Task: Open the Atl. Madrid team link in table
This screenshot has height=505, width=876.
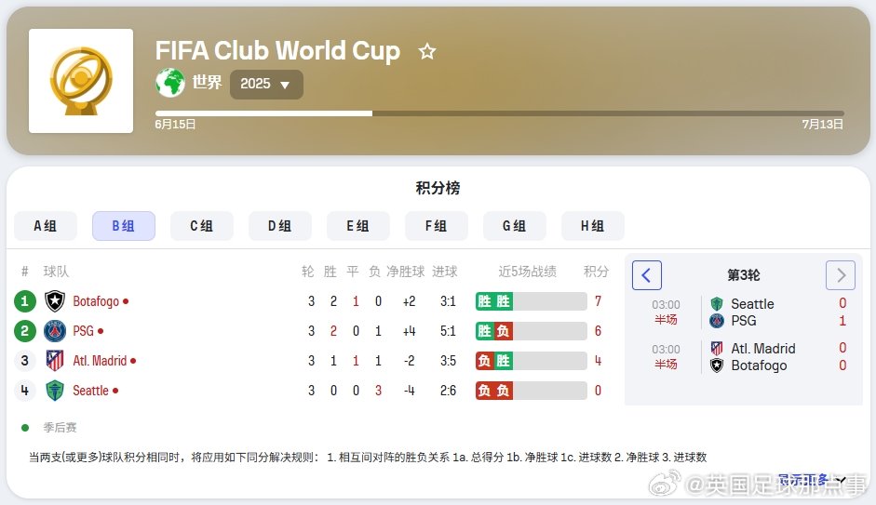Action: [x=100, y=361]
